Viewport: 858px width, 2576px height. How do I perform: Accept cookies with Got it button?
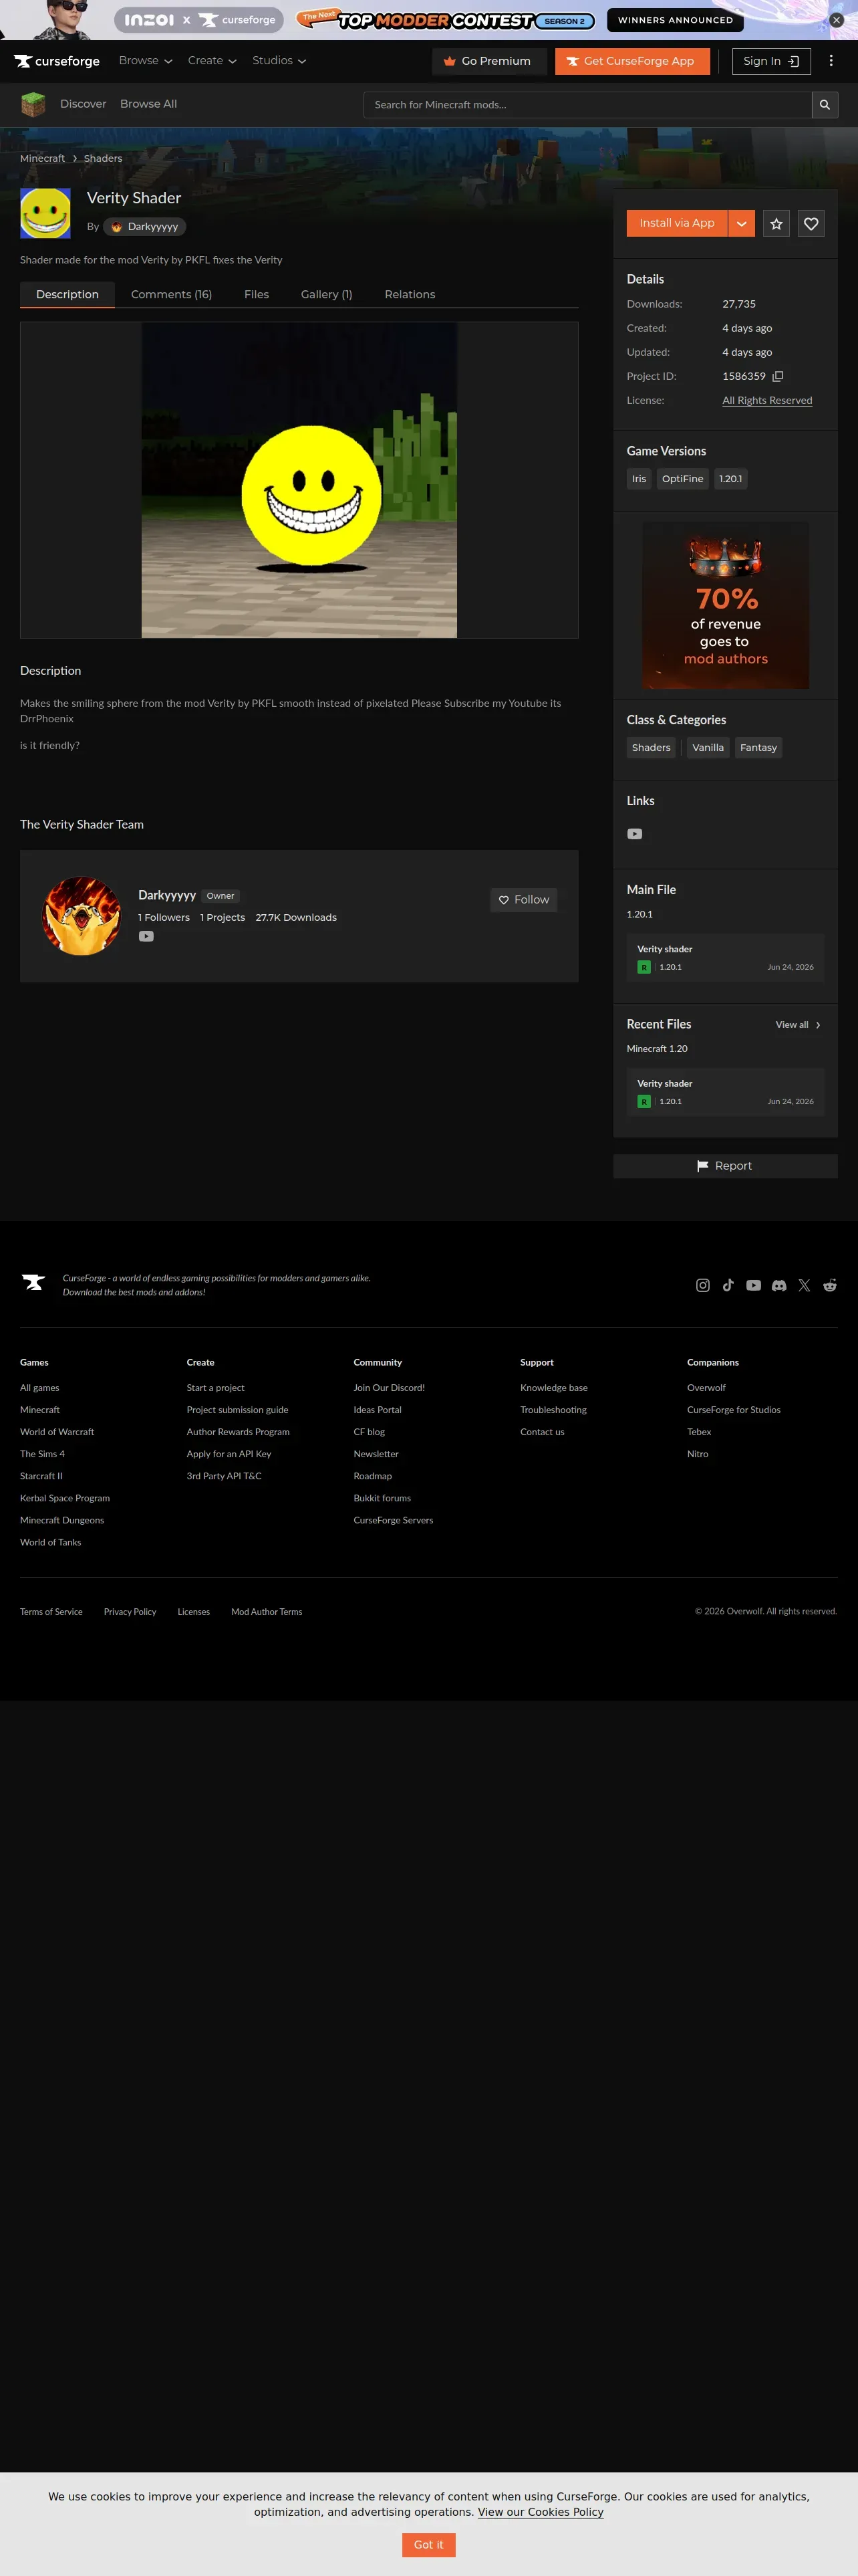coord(428,2544)
